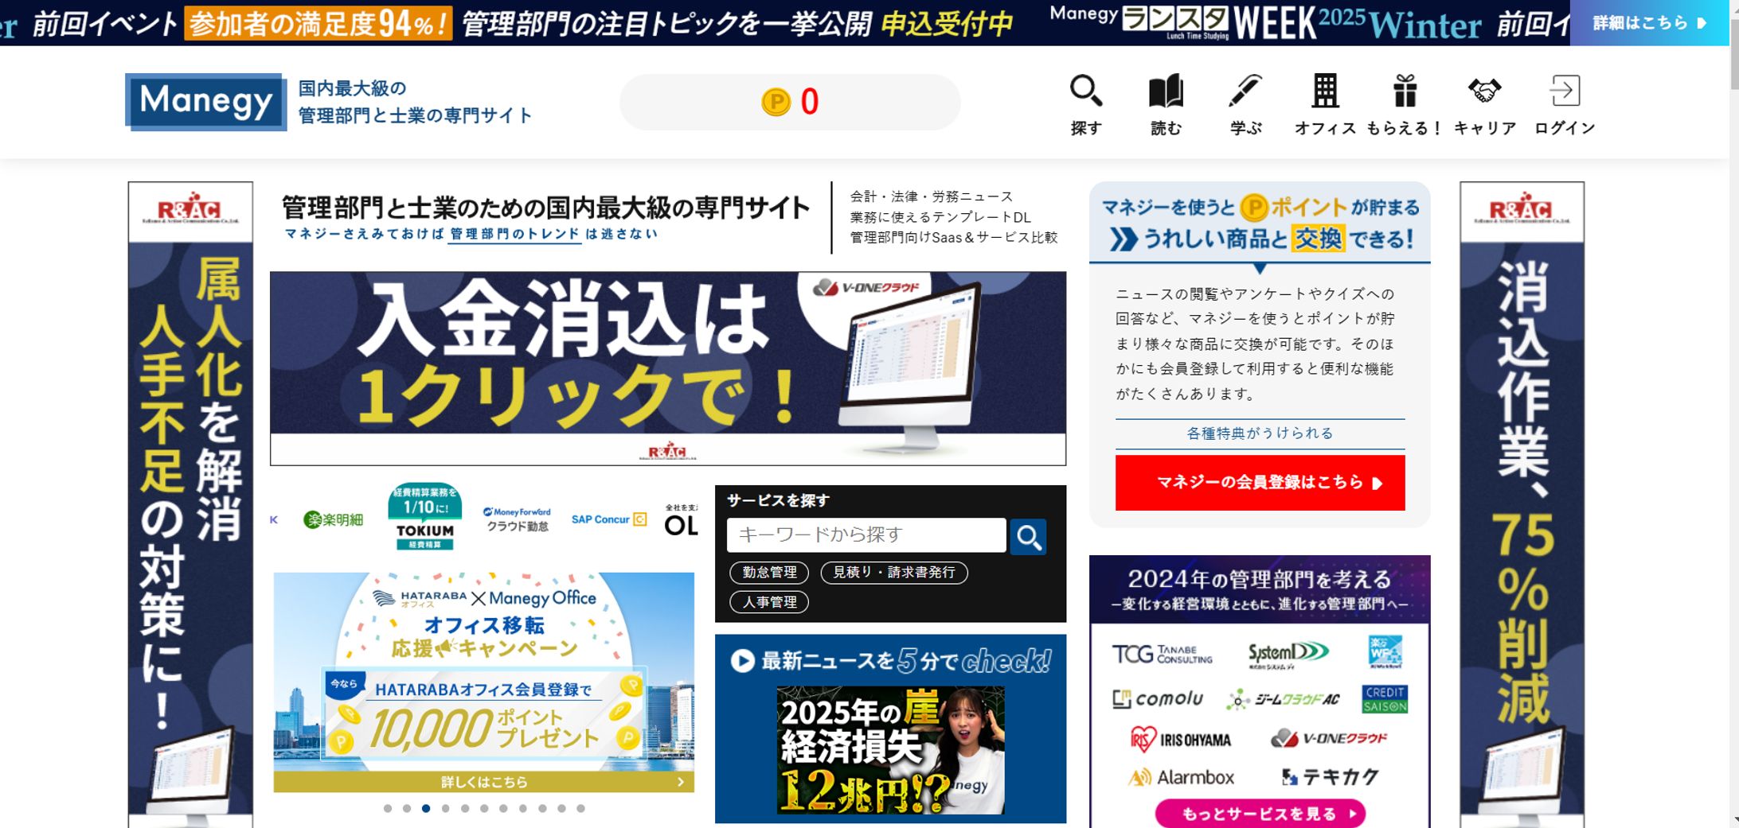Select the 人事管理 tag

pos(769,602)
